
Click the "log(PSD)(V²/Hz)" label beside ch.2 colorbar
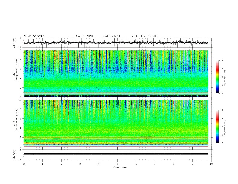(225, 128)
